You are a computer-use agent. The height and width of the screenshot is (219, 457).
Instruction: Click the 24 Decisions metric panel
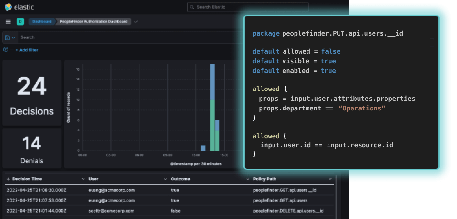click(32, 93)
